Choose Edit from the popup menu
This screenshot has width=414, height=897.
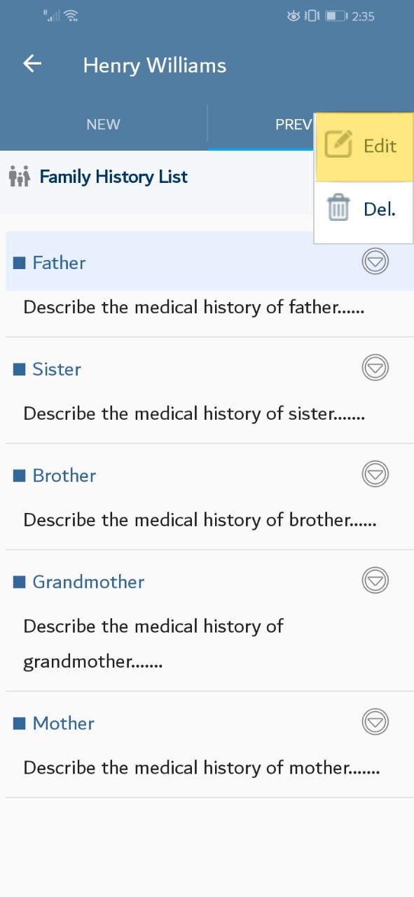click(364, 146)
